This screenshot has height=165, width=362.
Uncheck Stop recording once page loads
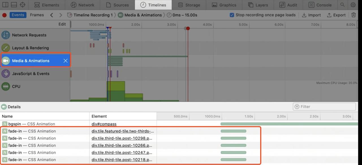[232, 15]
